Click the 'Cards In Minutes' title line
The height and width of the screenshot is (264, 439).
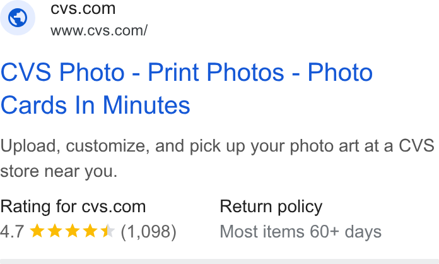(95, 105)
